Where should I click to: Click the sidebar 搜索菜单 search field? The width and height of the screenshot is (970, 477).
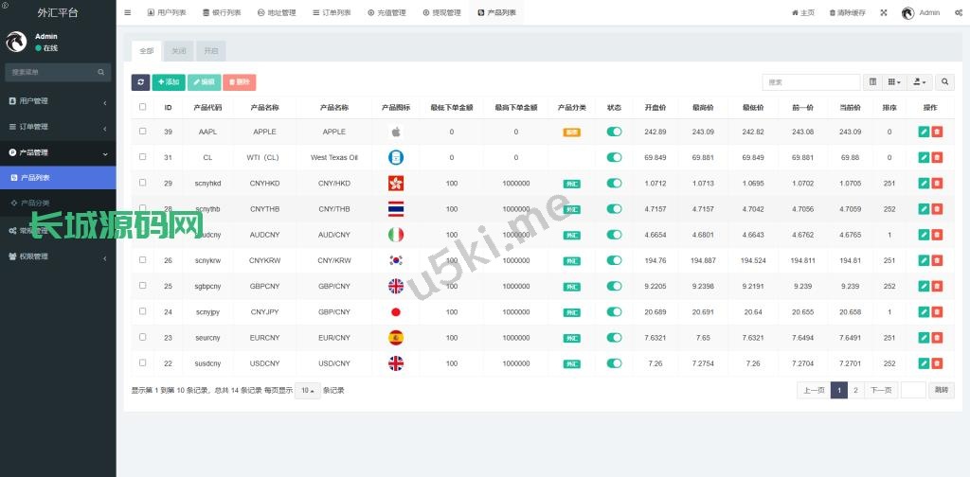52,72
